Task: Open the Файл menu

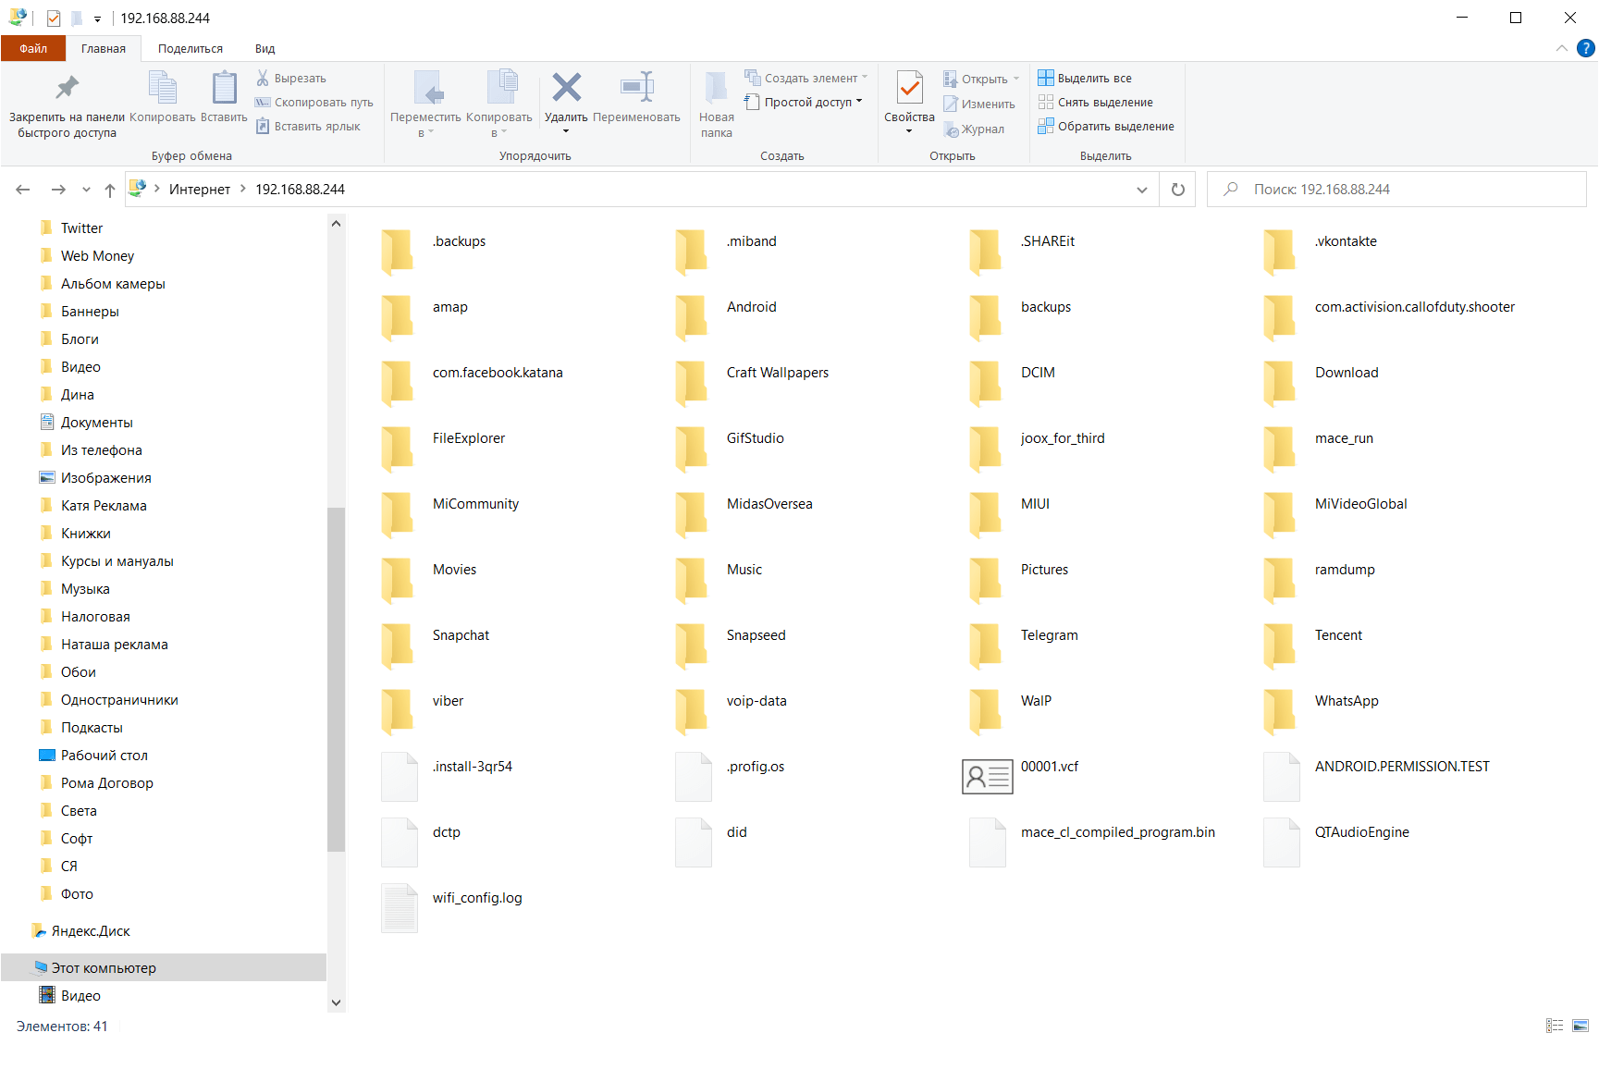Action: (33, 49)
